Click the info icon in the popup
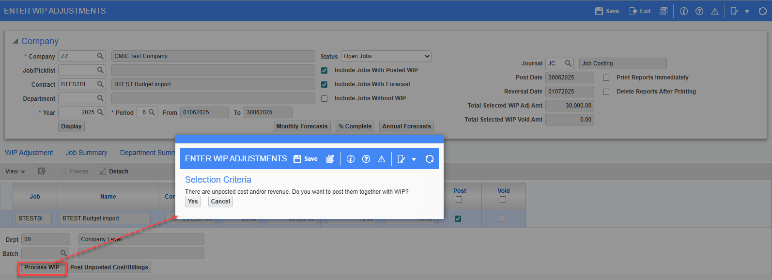This screenshot has height=280, width=772. click(x=351, y=159)
